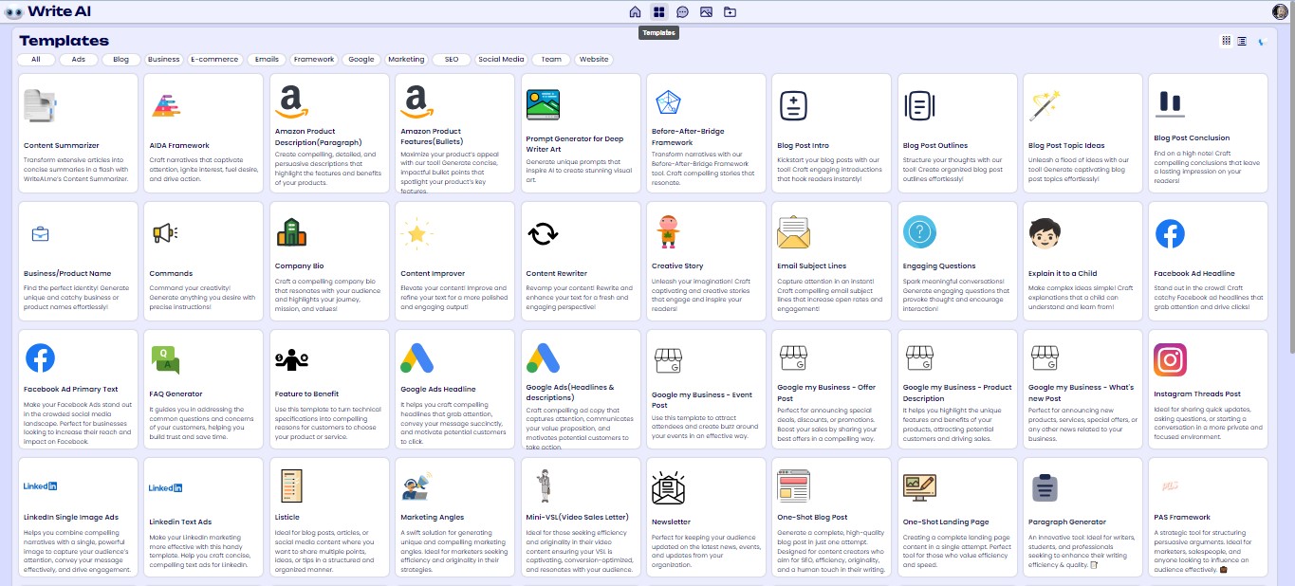The height and width of the screenshot is (586, 1295).
Task: Open the AI image art icon
Action: pos(706,13)
